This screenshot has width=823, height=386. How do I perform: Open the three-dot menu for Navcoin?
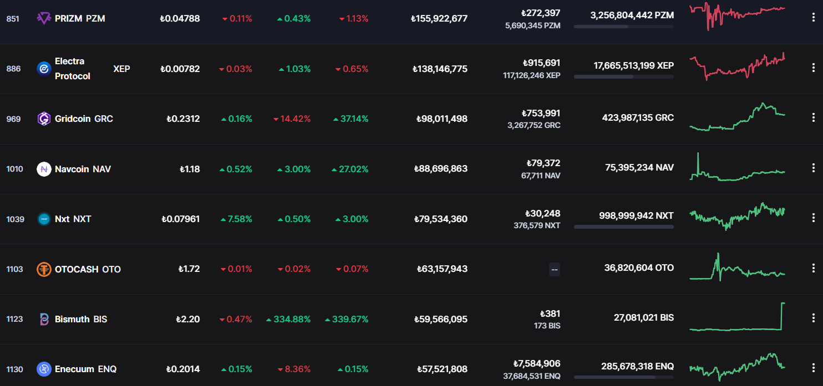814,167
